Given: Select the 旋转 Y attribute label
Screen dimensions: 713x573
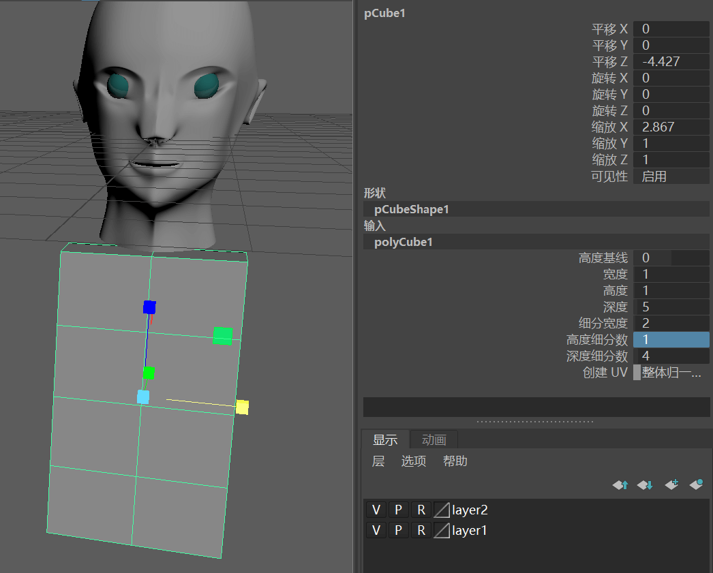Looking at the screenshot, I should pos(610,95).
